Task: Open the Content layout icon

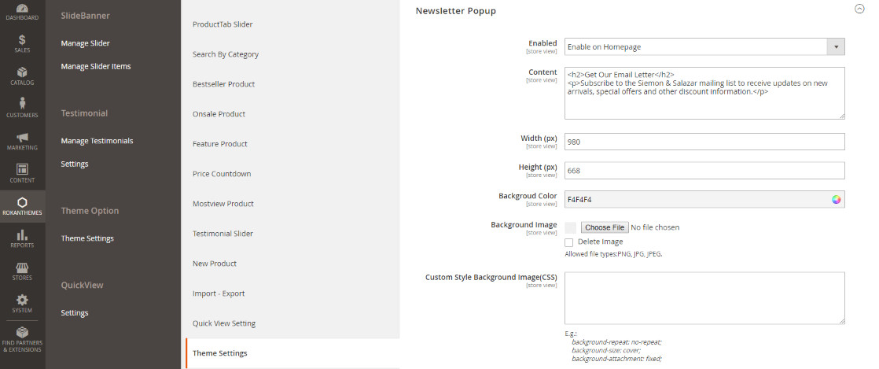Action: click(x=23, y=169)
